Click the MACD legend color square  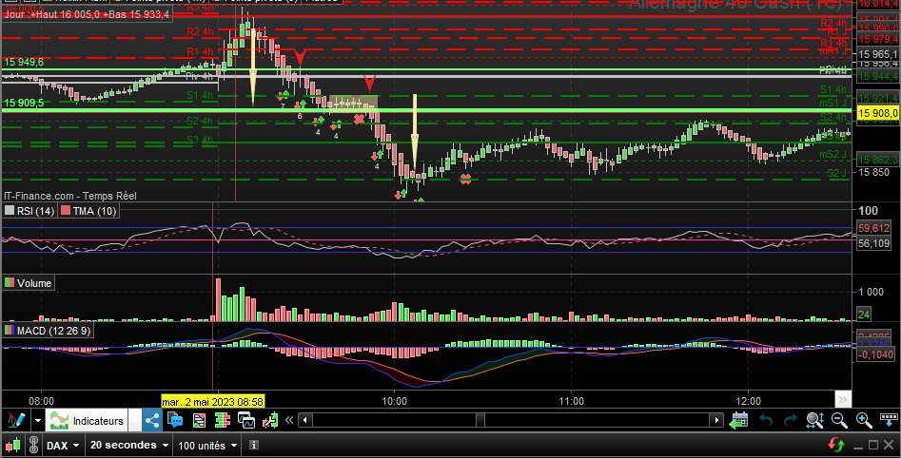coord(10,330)
